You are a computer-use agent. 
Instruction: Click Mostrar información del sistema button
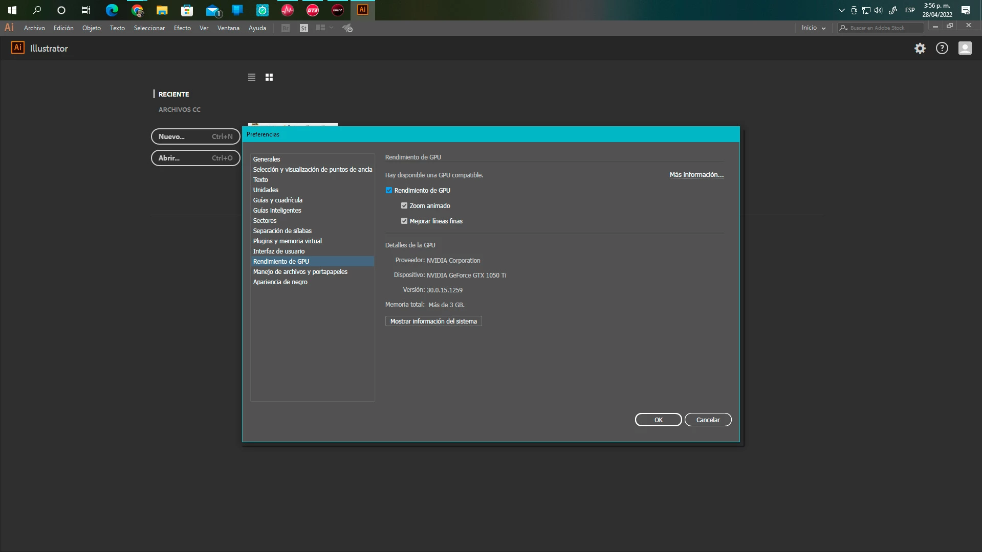(x=433, y=321)
